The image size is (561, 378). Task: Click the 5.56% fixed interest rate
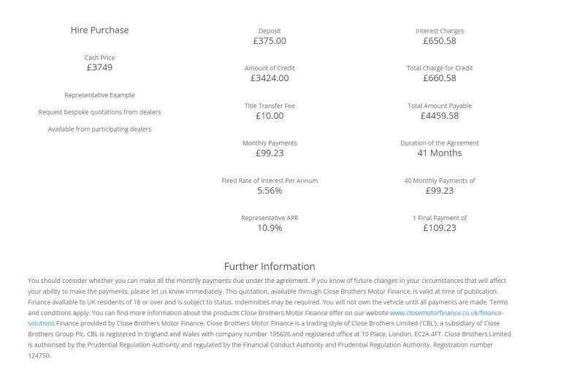click(270, 191)
